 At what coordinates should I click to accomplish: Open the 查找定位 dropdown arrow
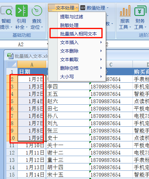[42, 27]
